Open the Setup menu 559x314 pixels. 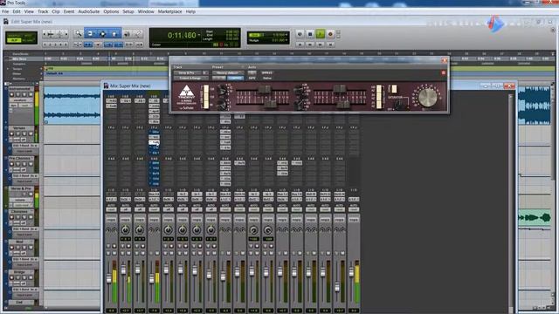(x=128, y=11)
